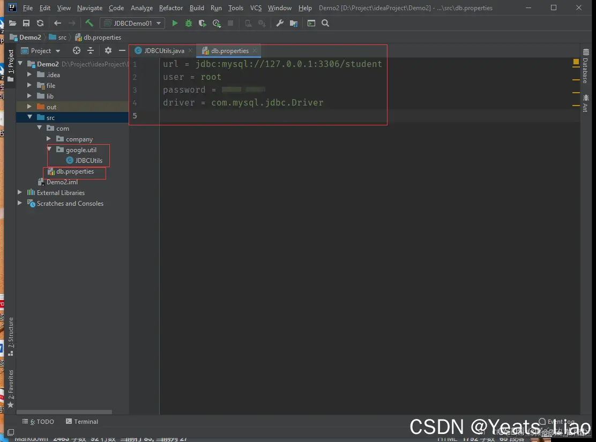Click the 'root' user value text
The height and width of the screenshot is (442, 596).
(x=211, y=77)
